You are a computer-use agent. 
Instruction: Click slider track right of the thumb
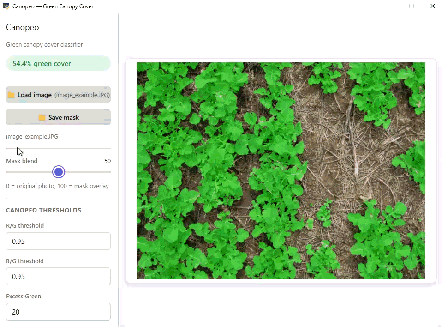coord(88,172)
